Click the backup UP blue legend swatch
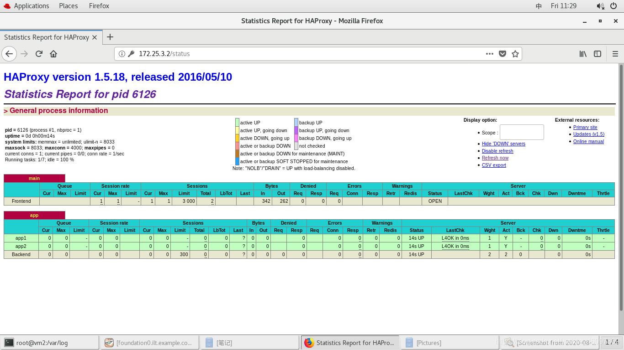 pos(296,122)
